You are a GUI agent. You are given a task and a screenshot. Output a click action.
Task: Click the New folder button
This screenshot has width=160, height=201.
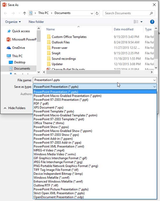[x=36, y=22]
